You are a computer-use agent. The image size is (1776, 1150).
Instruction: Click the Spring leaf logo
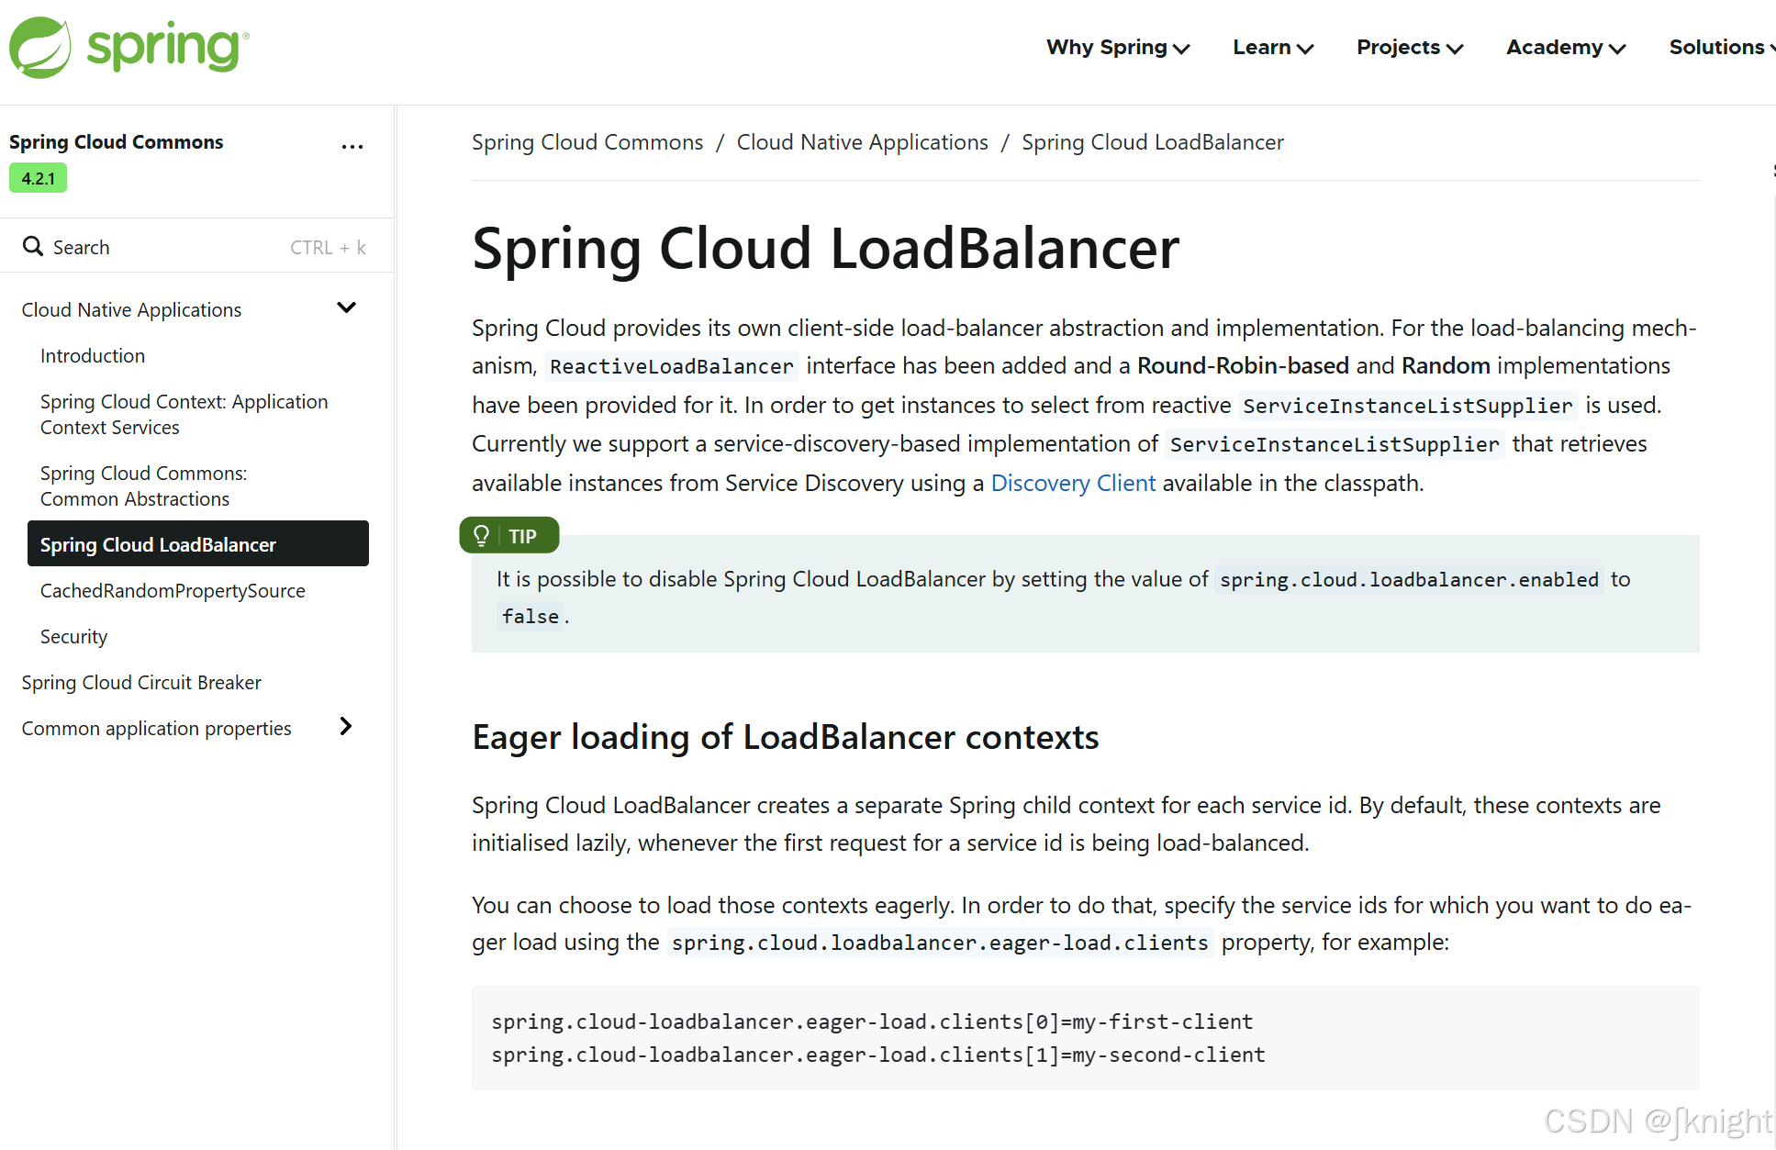(40, 48)
